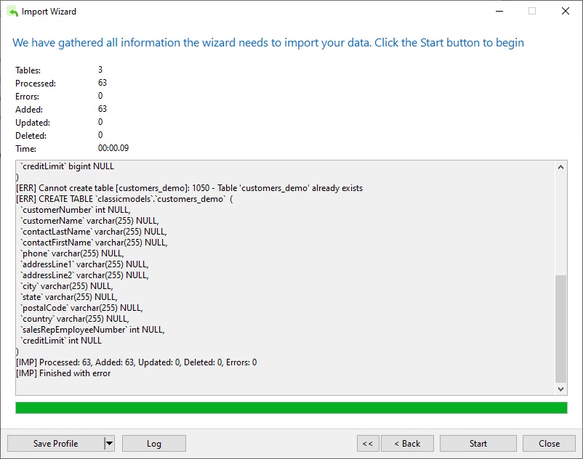
Task: Close the Import Wizard dialog
Action: pyautogui.click(x=549, y=444)
